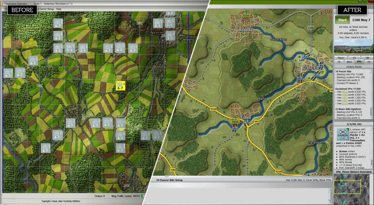374x205 pixels.
Task: Click the unit info panel scrollbar
Action: pyautogui.click(x=372, y=148)
